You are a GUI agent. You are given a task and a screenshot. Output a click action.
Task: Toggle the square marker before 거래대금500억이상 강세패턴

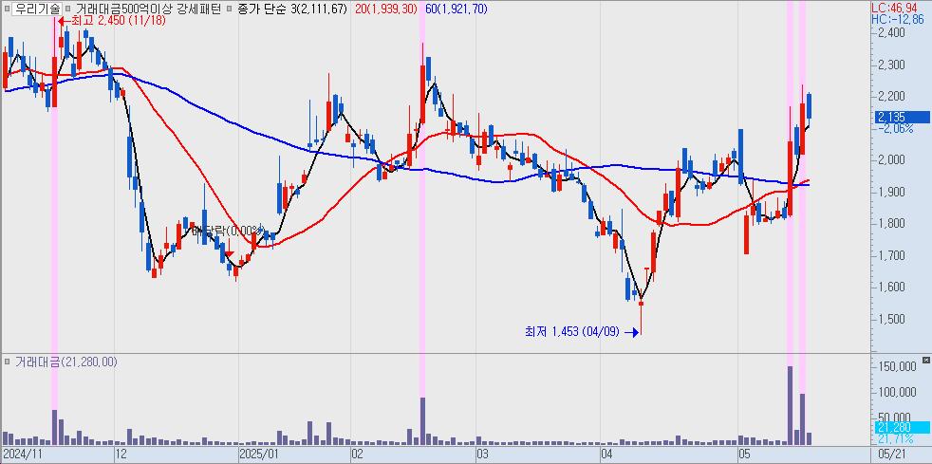(x=68, y=9)
